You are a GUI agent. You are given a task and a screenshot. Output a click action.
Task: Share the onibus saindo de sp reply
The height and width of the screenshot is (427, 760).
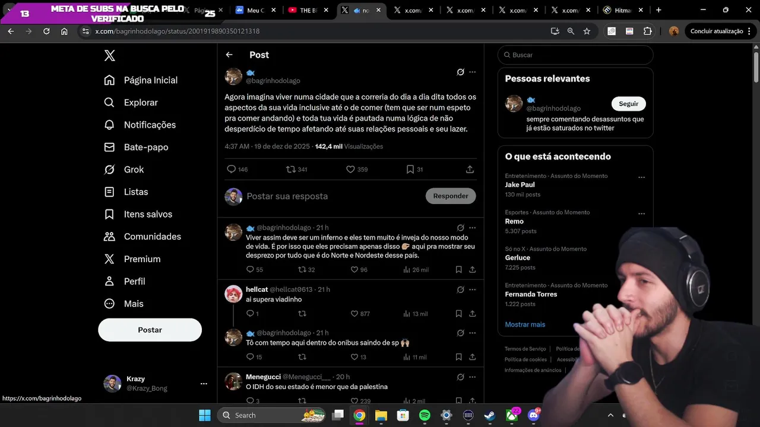coord(473,357)
